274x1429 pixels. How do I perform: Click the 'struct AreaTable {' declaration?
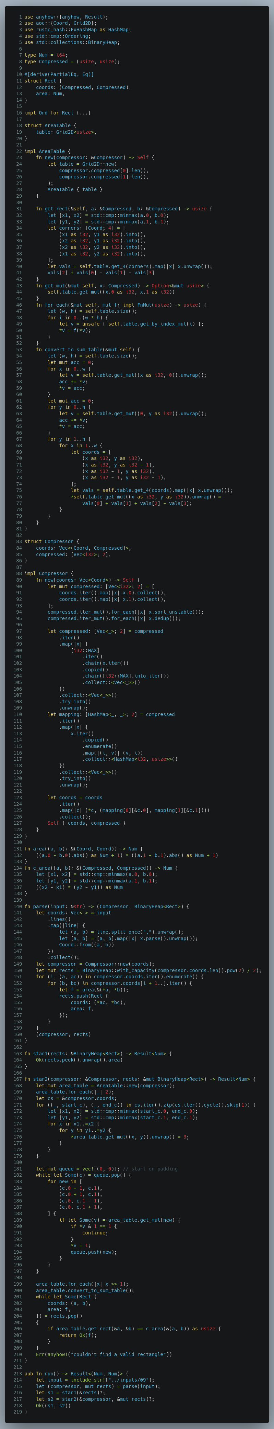click(x=50, y=125)
